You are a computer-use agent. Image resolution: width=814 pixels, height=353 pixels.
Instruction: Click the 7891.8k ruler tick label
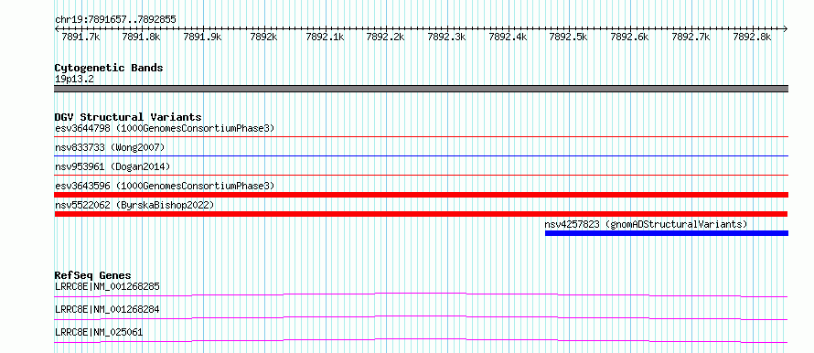click(141, 37)
